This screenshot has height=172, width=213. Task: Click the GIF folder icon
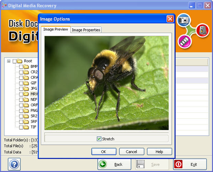click(x=26, y=83)
